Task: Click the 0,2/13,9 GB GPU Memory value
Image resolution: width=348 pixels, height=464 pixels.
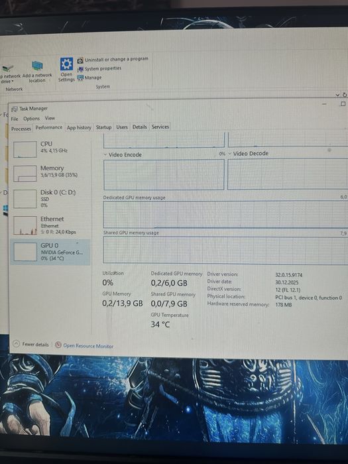Action: [123, 304]
